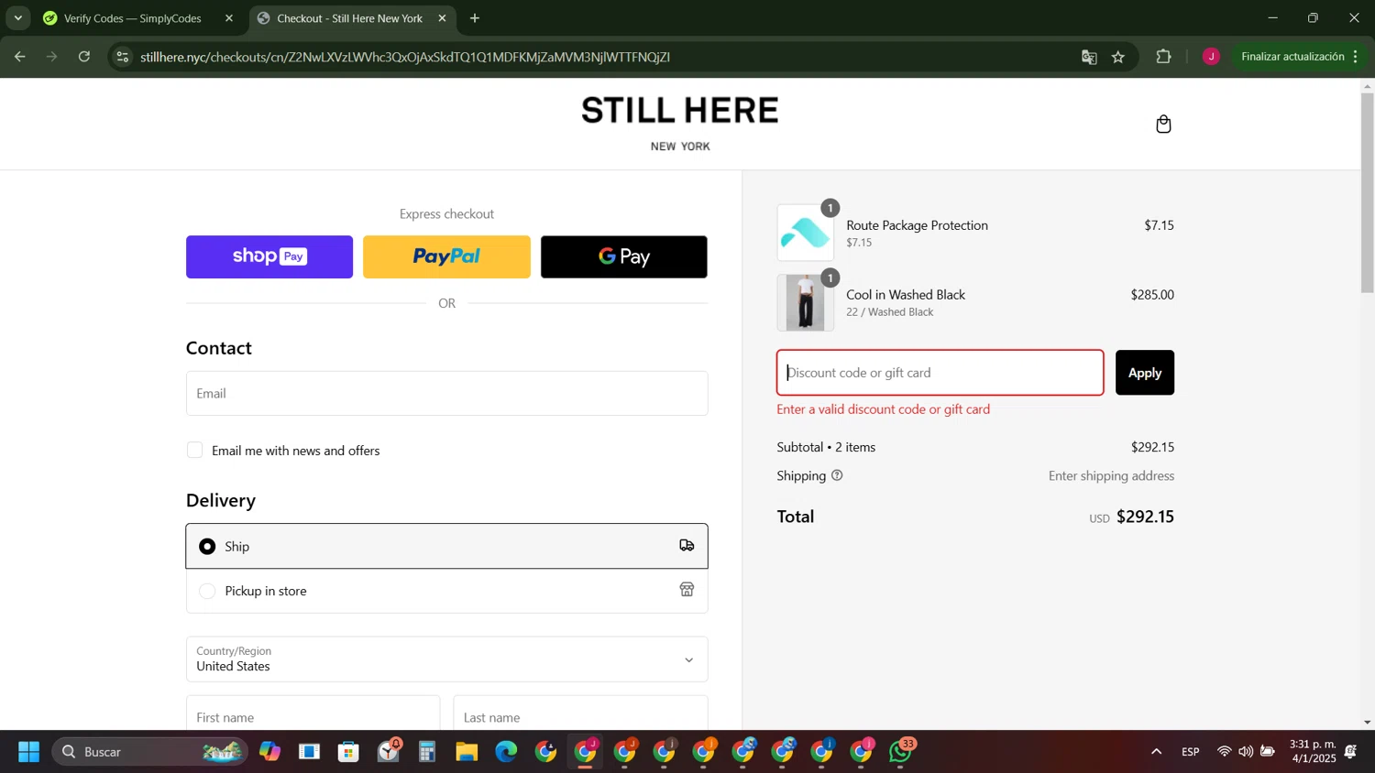Open Chrome's three-dot menu

pyautogui.click(x=1355, y=57)
